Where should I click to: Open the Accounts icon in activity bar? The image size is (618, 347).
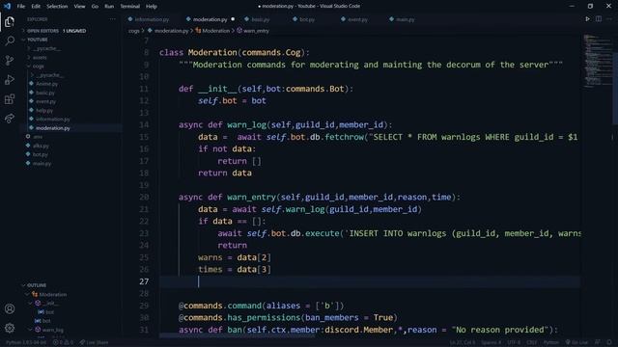pyautogui.click(x=10, y=308)
